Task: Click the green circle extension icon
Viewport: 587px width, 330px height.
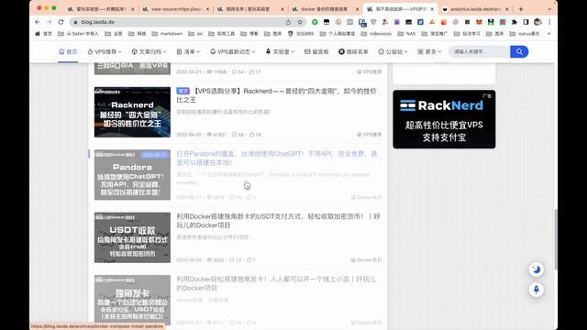Action: (x=315, y=22)
